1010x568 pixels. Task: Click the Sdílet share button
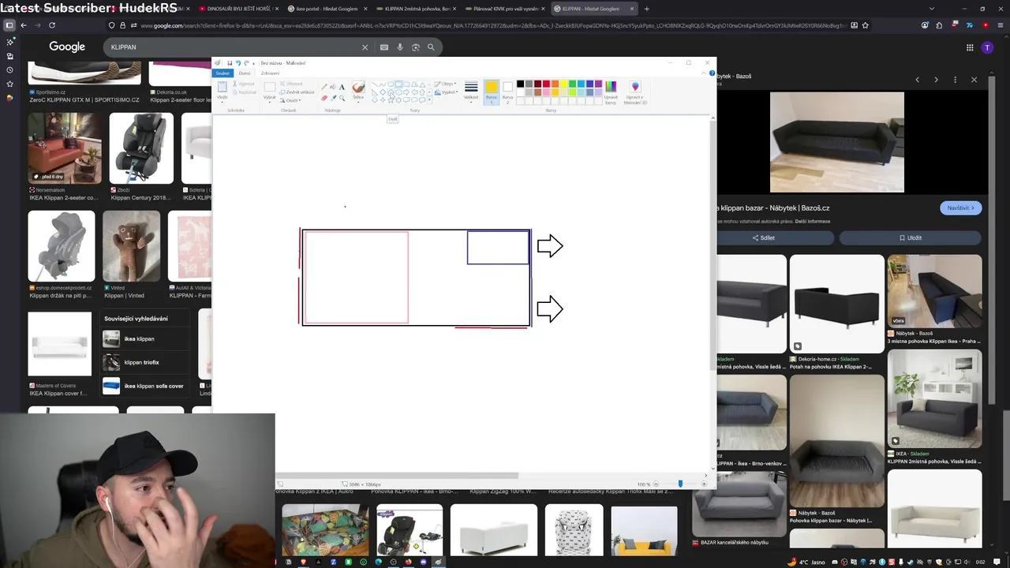(x=763, y=237)
